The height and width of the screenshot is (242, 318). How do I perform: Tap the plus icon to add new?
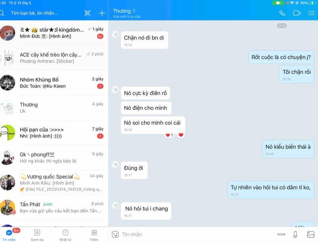[102, 13]
